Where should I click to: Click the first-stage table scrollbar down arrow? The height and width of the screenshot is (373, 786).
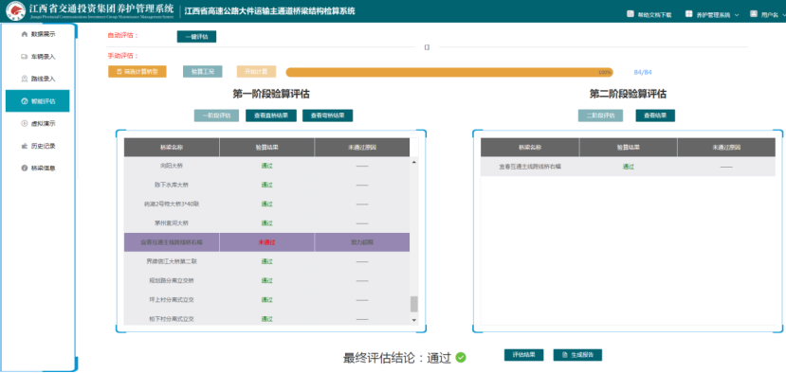click(x=414, y=320)
